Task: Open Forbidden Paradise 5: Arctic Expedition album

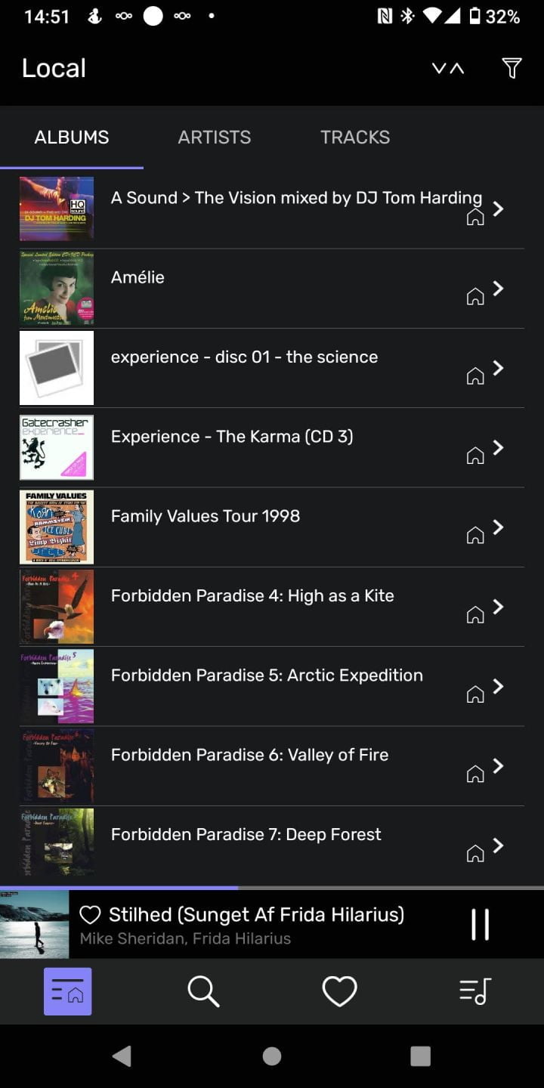Action: 272,686
